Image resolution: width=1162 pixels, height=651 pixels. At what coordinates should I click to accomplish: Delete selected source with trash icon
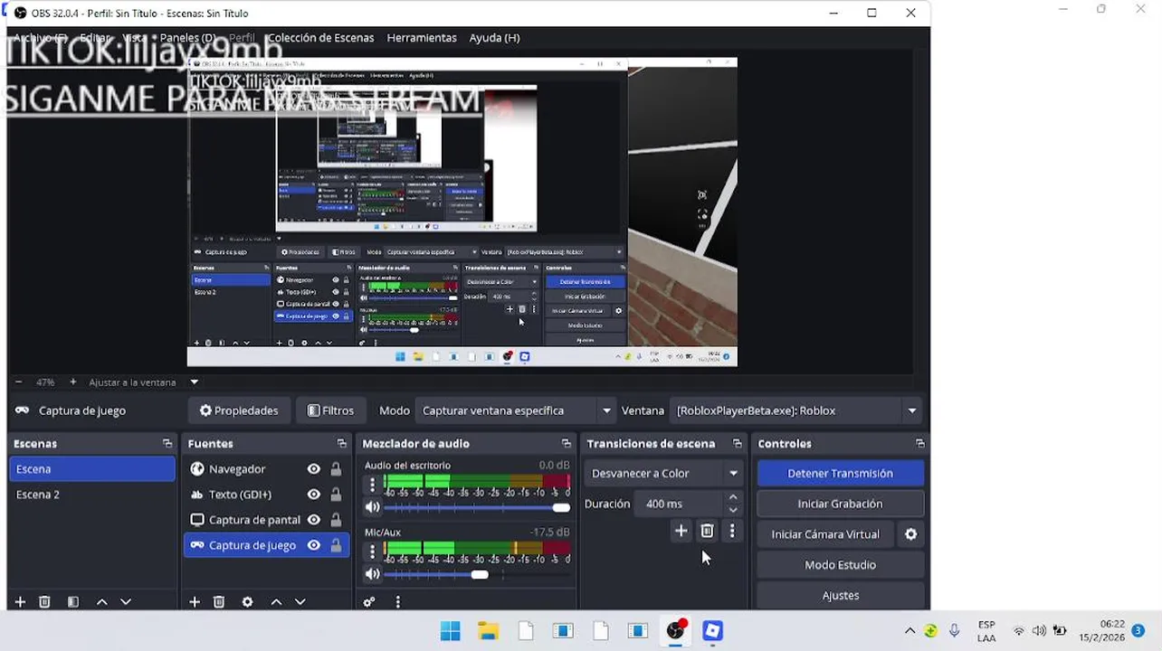click(x=219, y=602)
